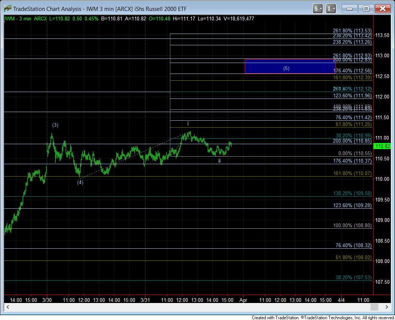Click the 76.40% (111.42) Fibonacci label
Viewport: 395px width, 320px height.
(x=353, y=118)
